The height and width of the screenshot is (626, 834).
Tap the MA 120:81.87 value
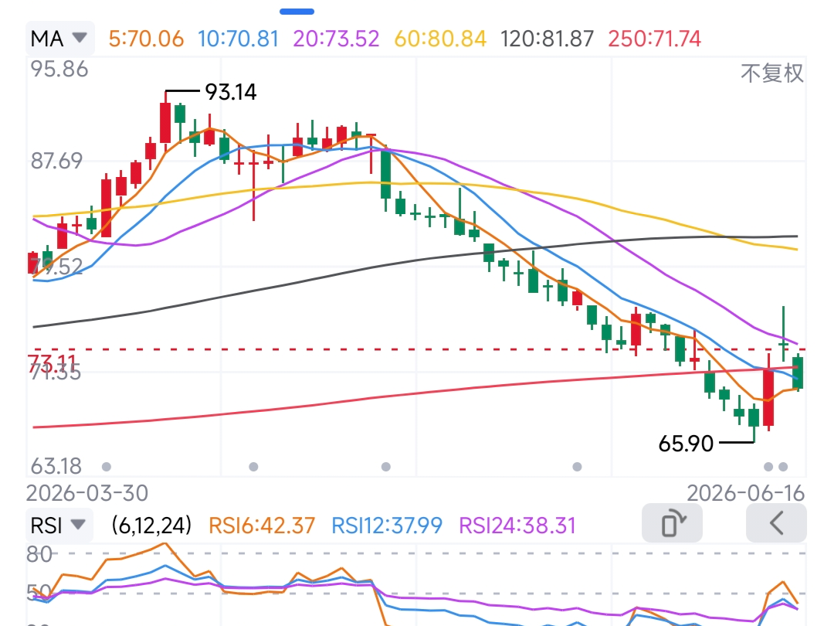(x=547, y=39)
